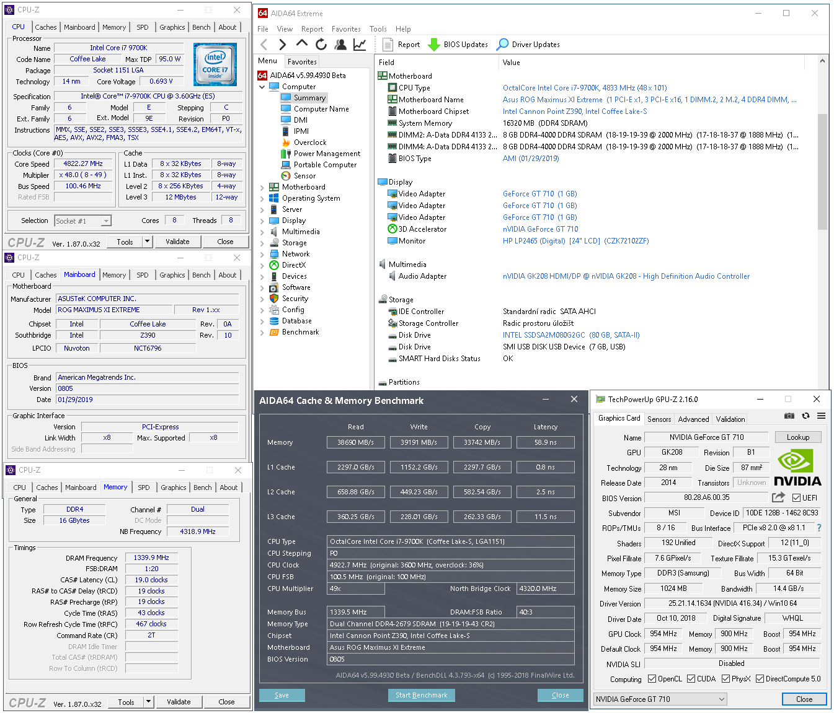Open the GPU selector dropdown at GPU-Z bottom

tap(660, 699)
